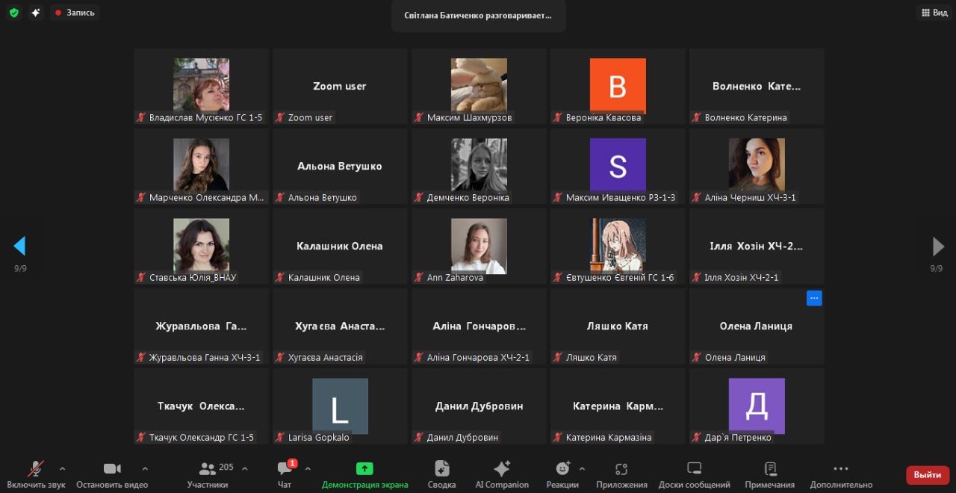Open Доски сообщений whiteboards
Viewport: 956px width, 493px height.
click(x=694, y=474)
